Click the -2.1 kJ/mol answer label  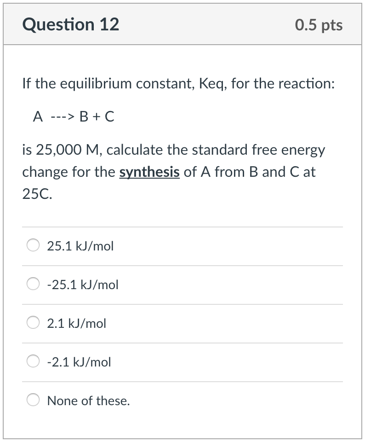pyautogui.click(x=79, y=362)
